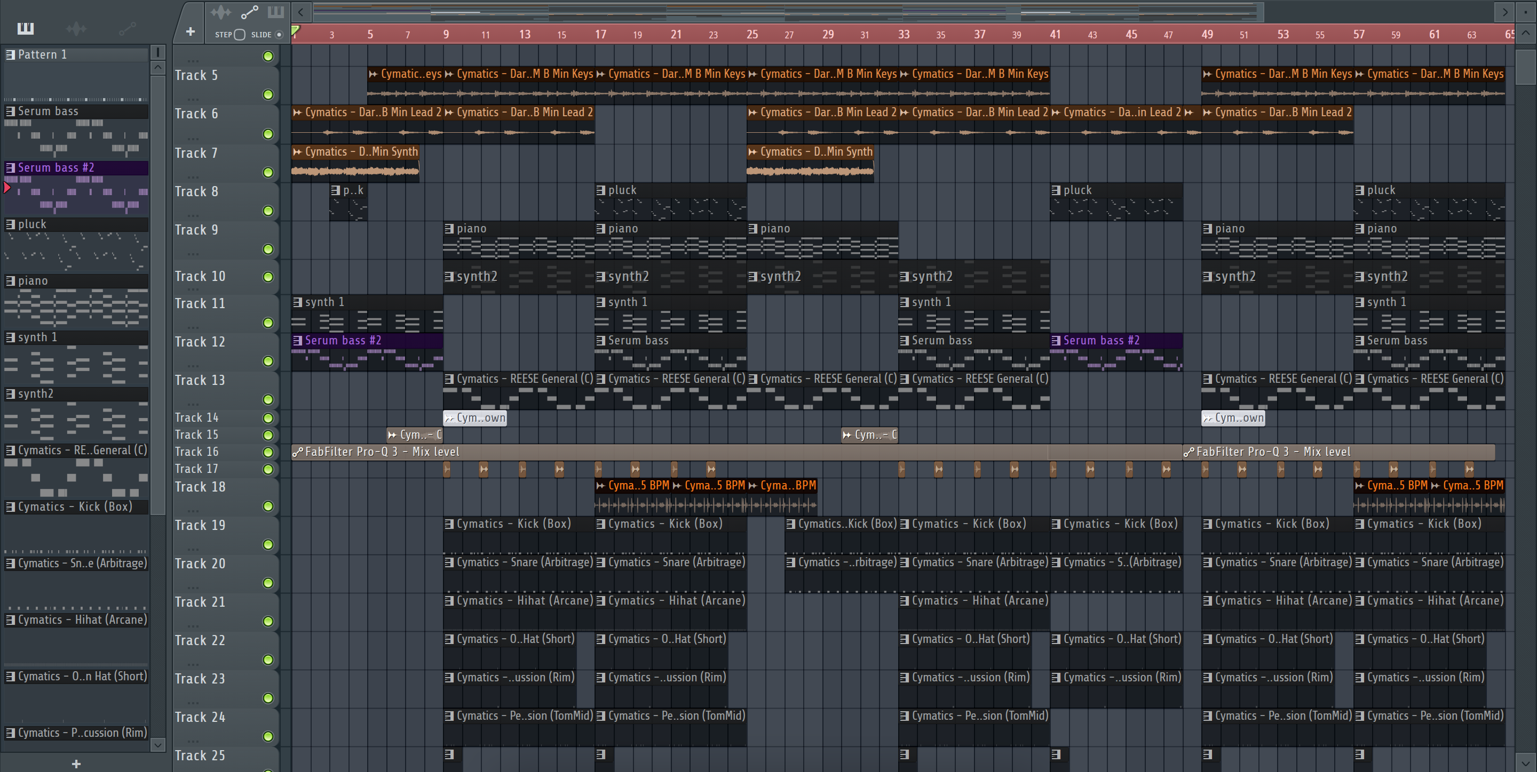This screenshot has width=1537, height=772.
Task: Open menu of first piano clip on Track 9
Action: pyautogui.click(x=449, y=228)
